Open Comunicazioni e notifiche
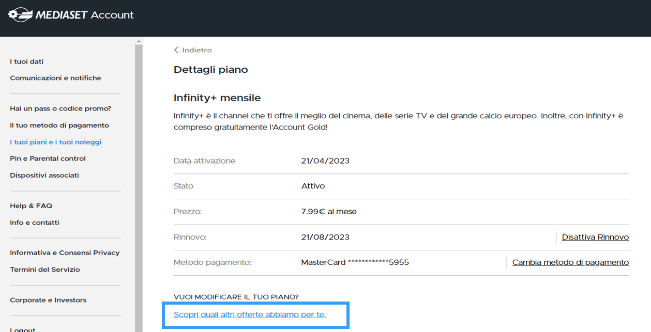 55,78
